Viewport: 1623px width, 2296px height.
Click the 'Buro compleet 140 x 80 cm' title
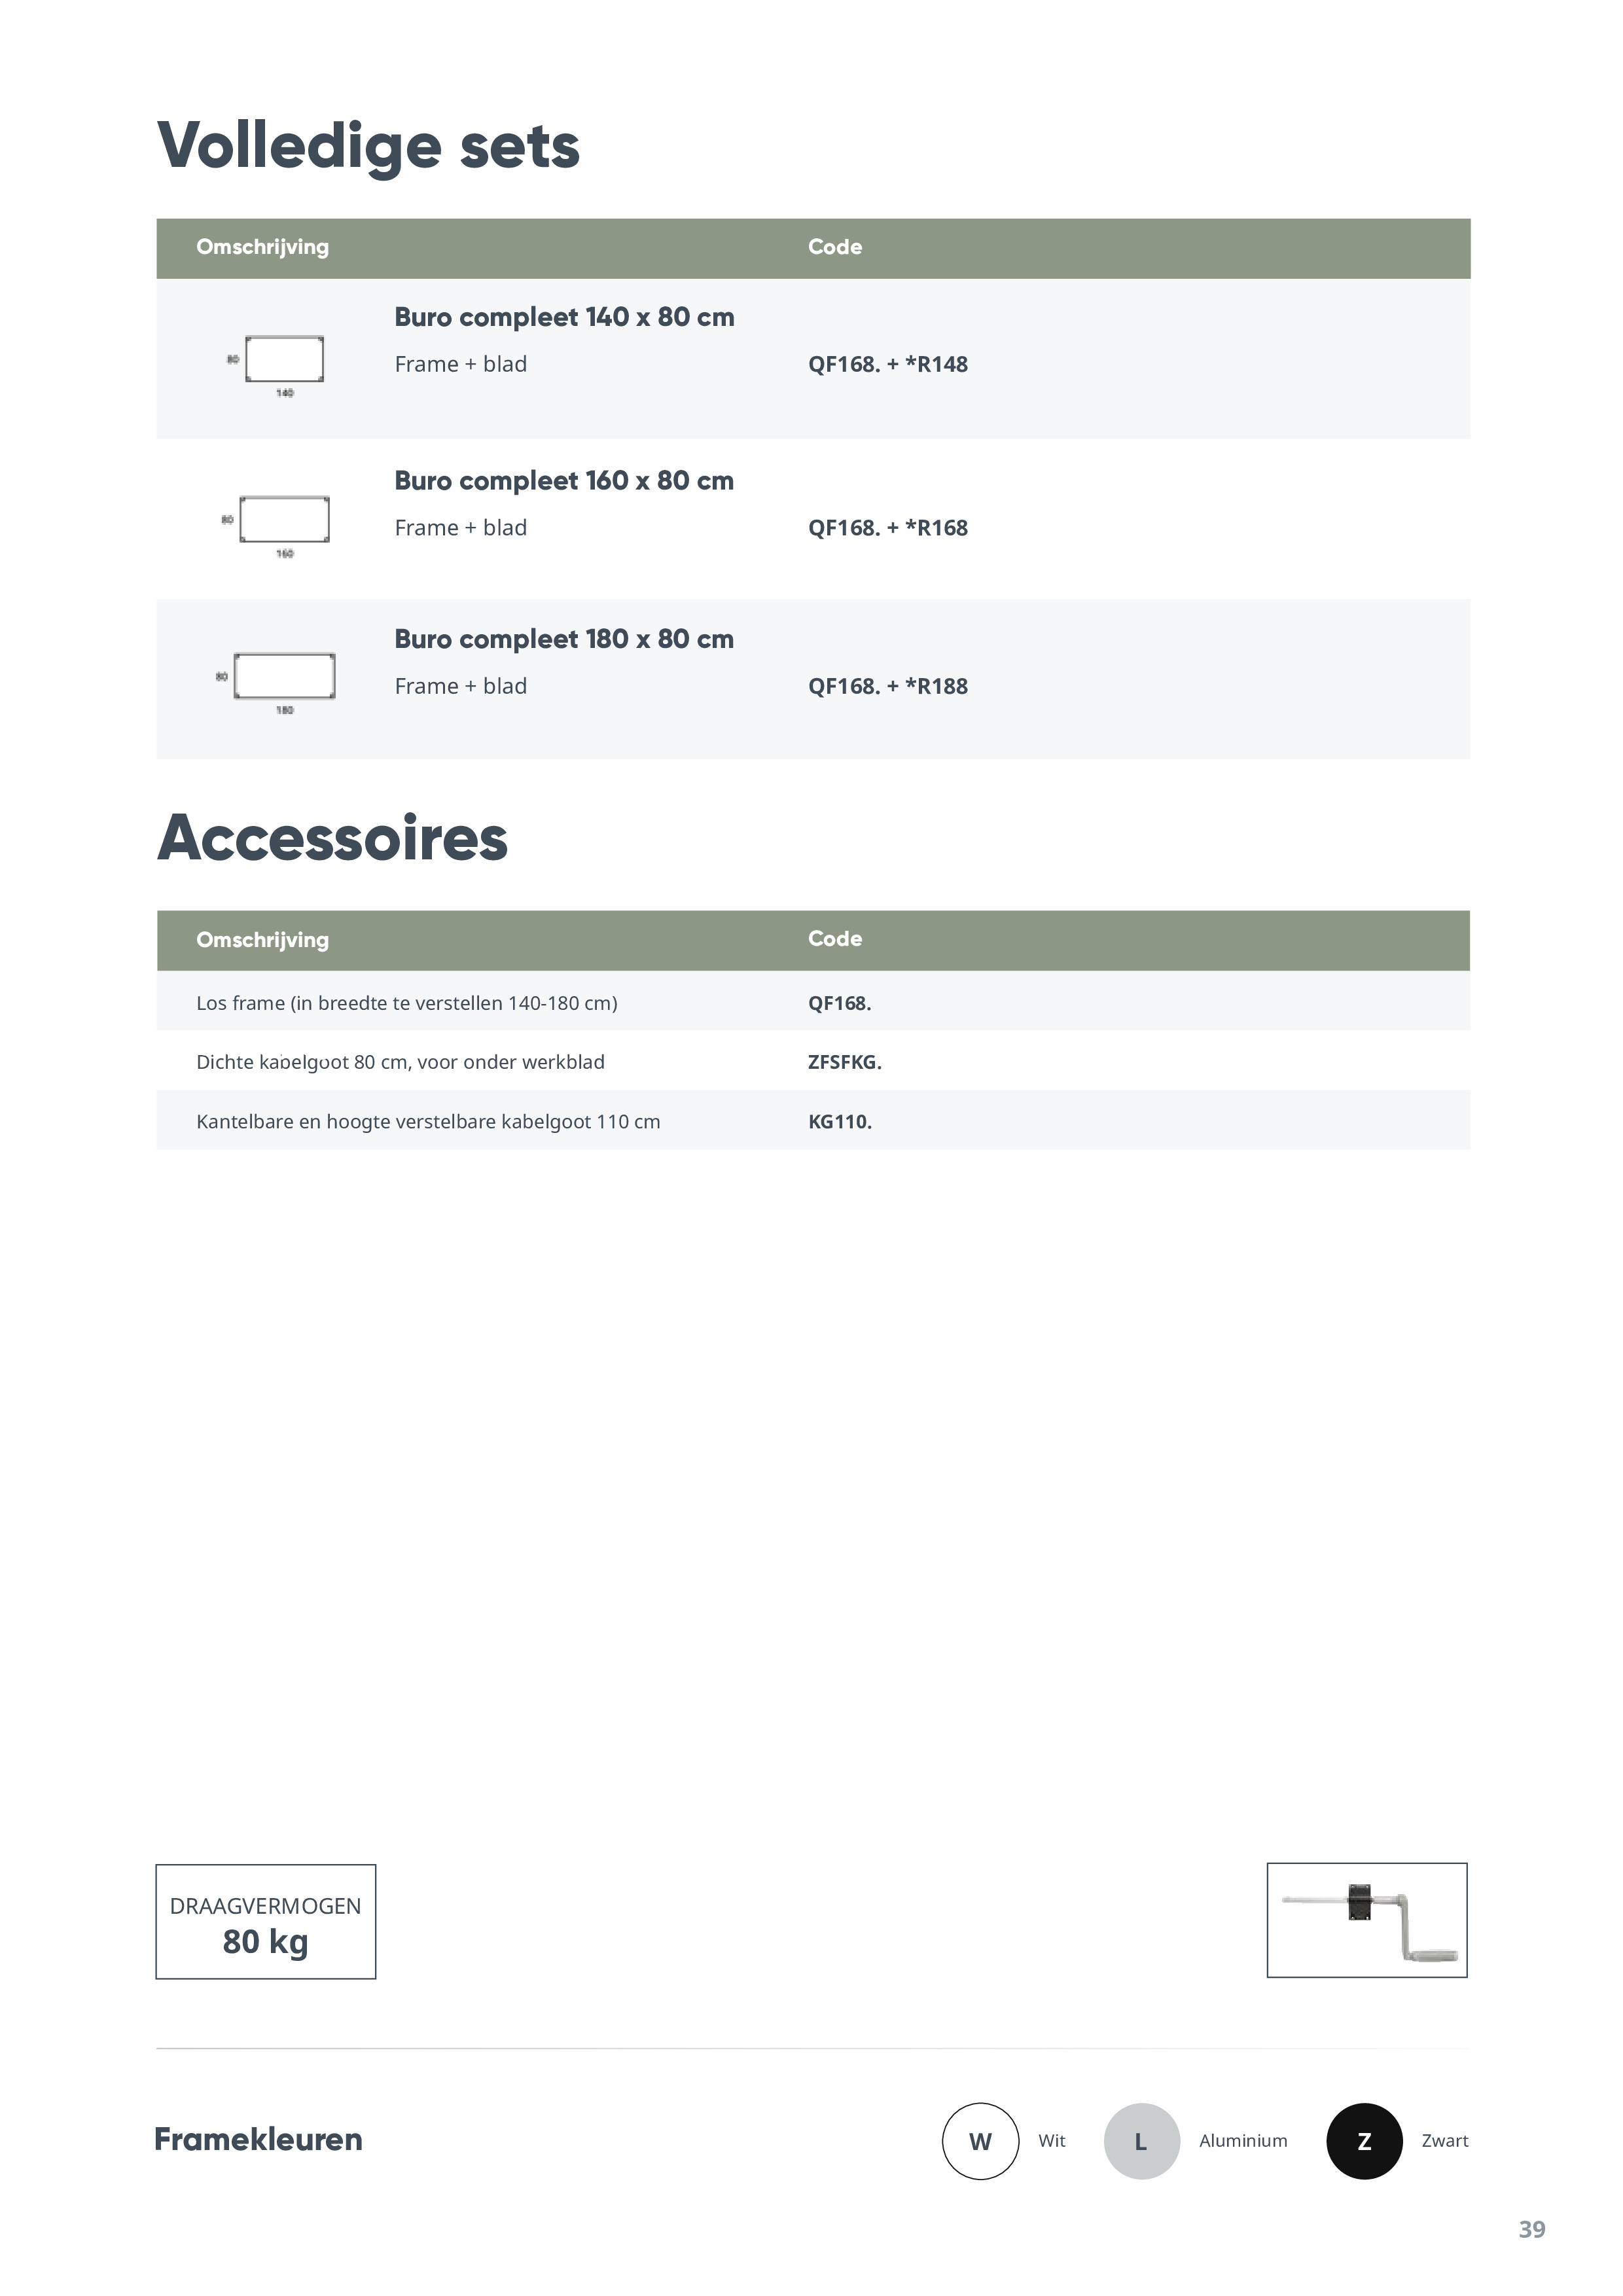(x=564, y=317)
